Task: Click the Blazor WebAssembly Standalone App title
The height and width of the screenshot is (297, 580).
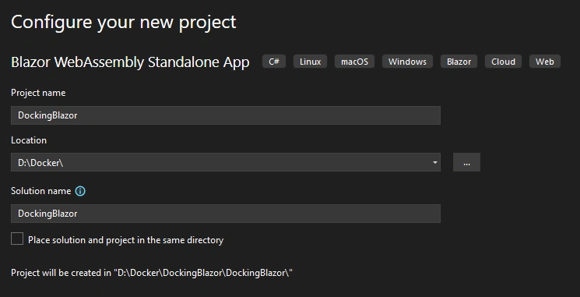Action: click(x=130, y=62)
